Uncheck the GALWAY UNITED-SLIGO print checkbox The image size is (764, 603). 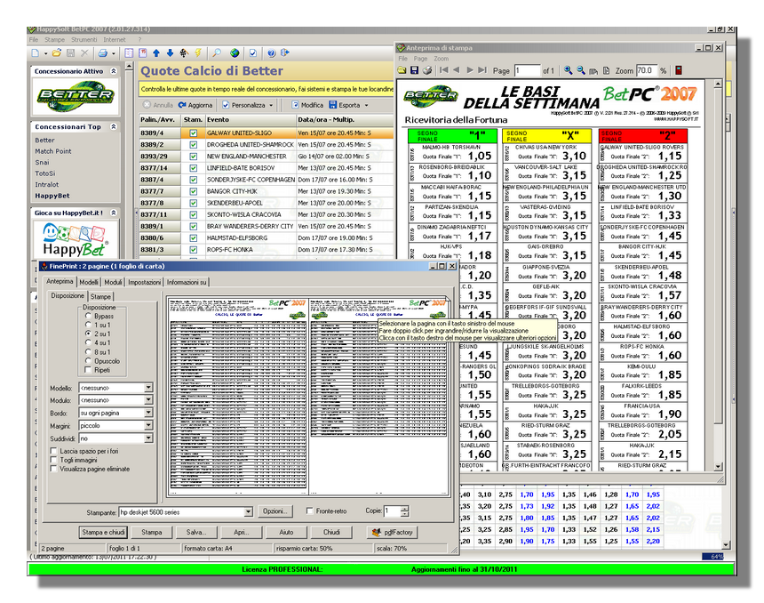194,133
